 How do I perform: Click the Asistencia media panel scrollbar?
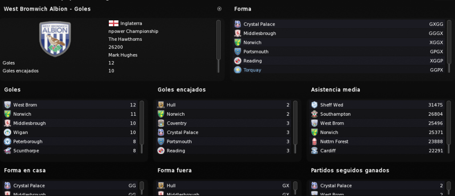pyautogui.click(x=449, y=127)
